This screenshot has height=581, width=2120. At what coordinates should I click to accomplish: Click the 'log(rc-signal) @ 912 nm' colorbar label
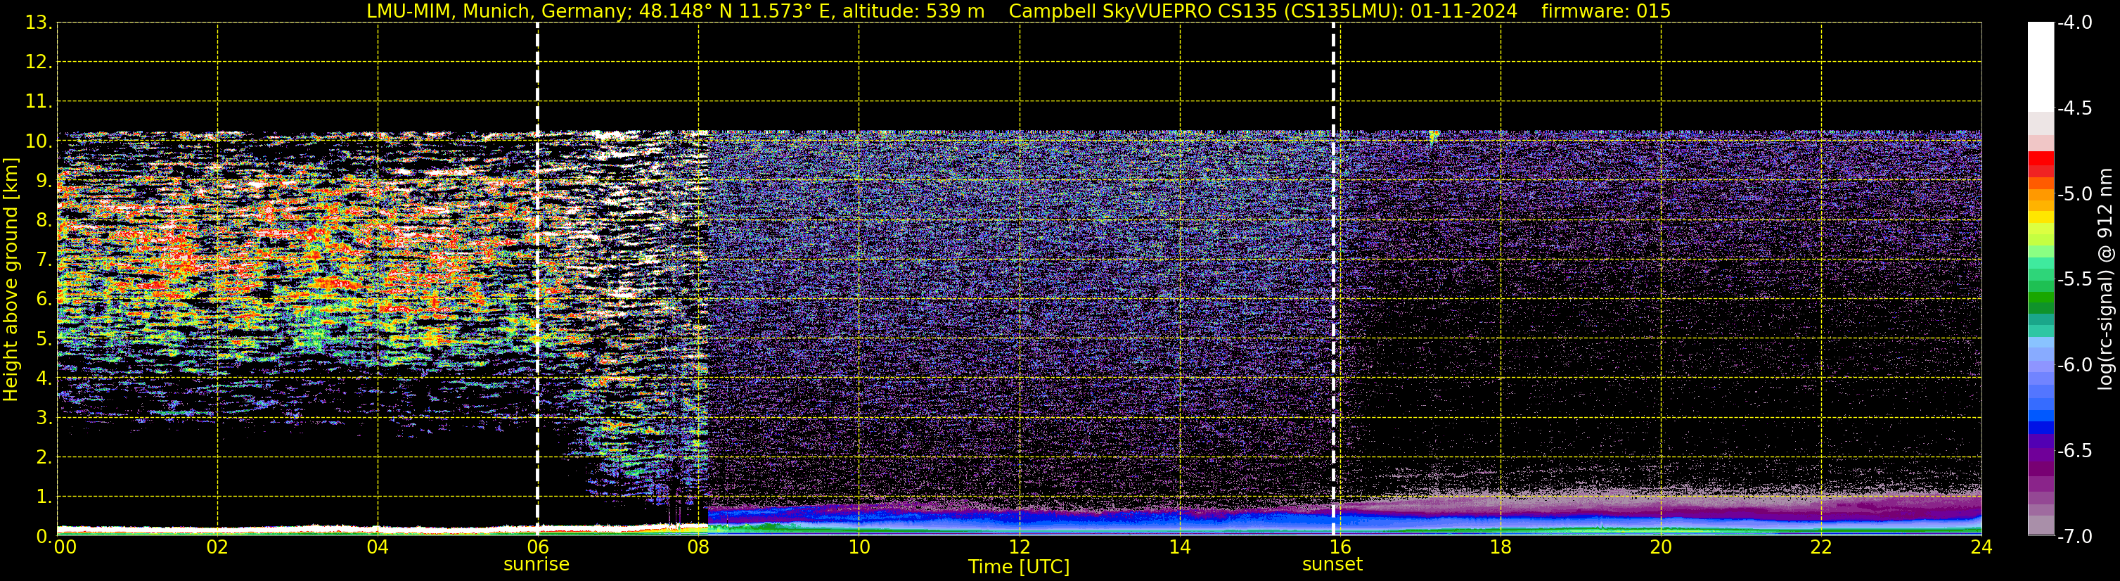pyautogui.click(x=2107, y=278)
